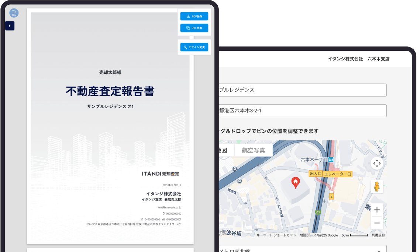The height and width of the screenshot is (252, 417).
Task: Click the Street View pegman icon
Action: [377, 186]
